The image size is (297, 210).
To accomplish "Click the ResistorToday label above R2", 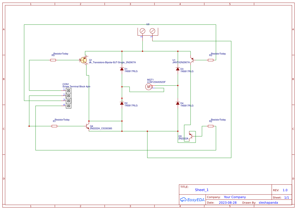I will click(x=218, y=120).
